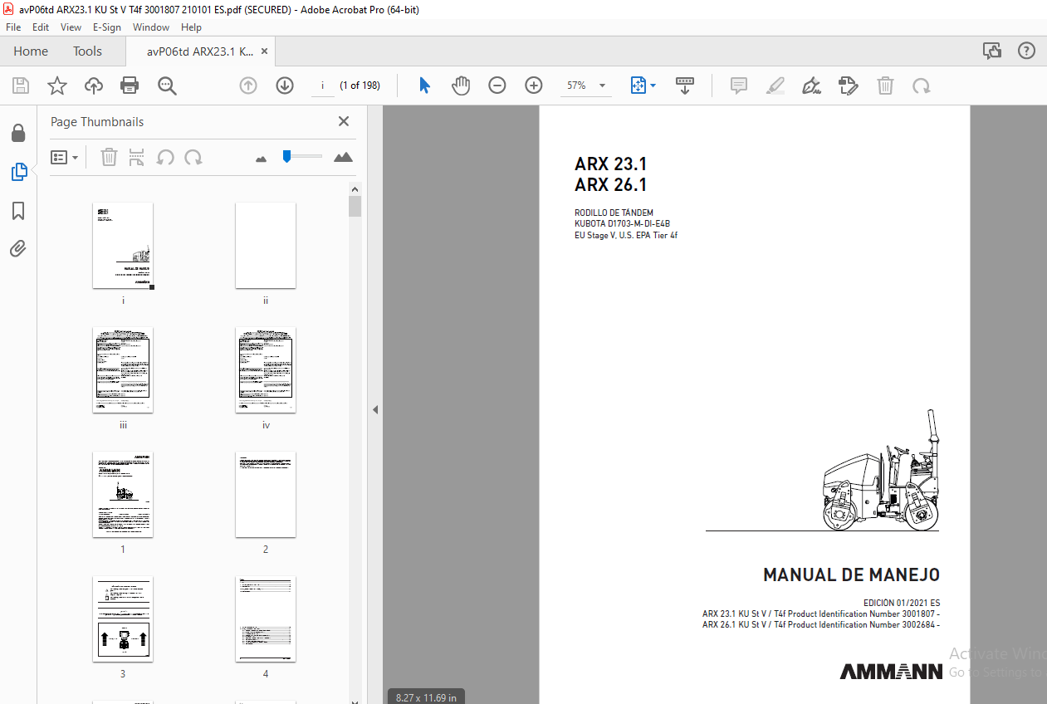Zoom in with plus button
The height and width of the screenshot is (704, 1047).
534,86
